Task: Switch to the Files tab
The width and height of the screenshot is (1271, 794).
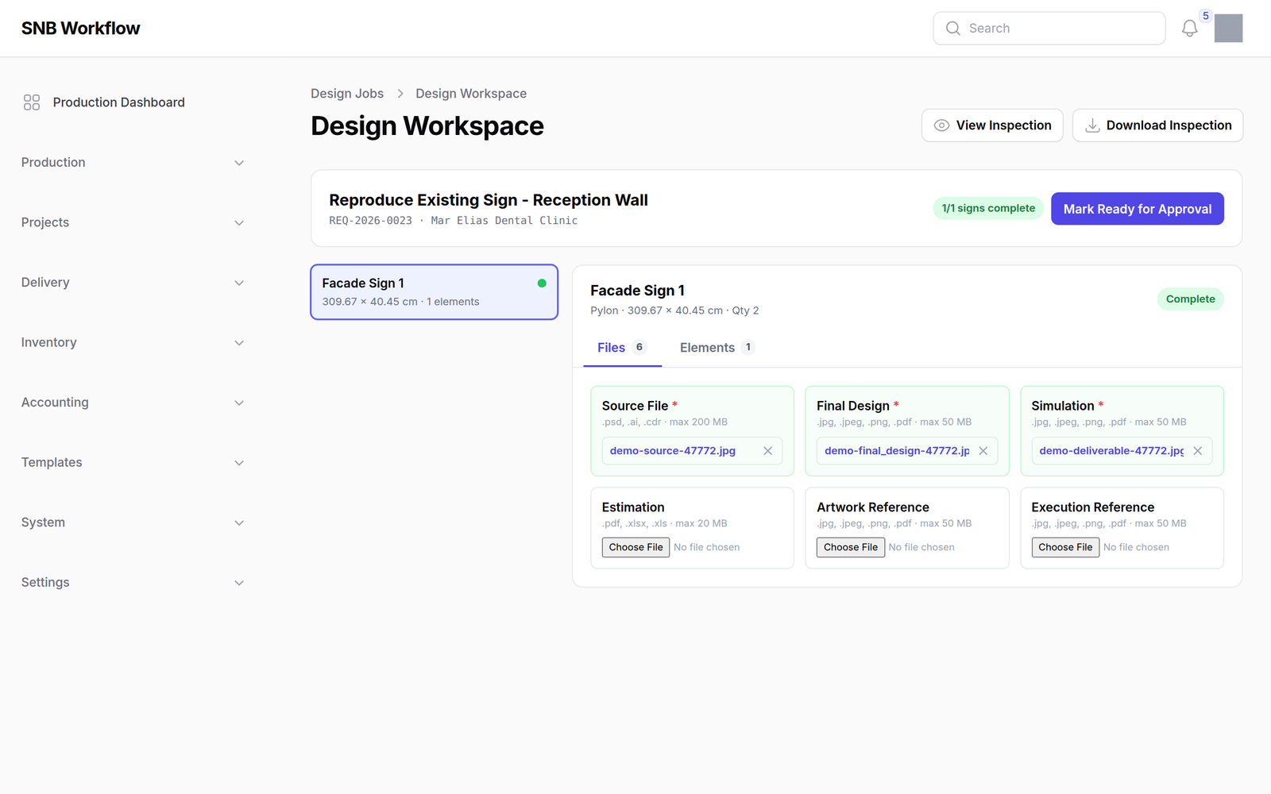Action: click(622, 348)
